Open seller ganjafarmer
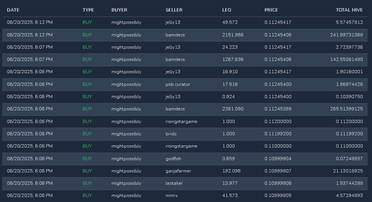 click(x=178, y=171)
